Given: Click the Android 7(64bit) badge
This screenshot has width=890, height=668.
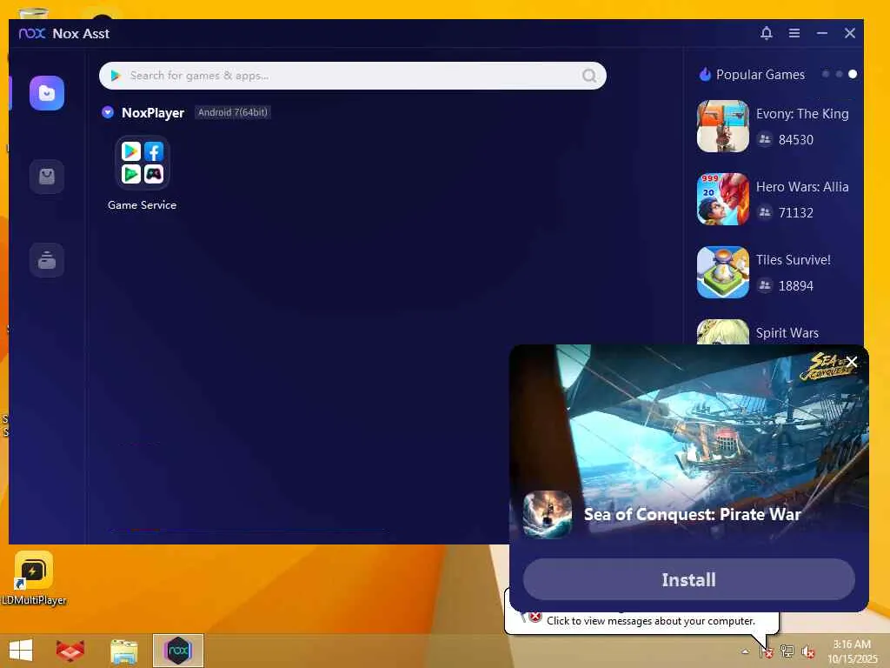Looking at the screenshot, I should point(232,112).
